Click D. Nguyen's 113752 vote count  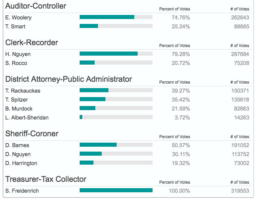tap(240, 154)
